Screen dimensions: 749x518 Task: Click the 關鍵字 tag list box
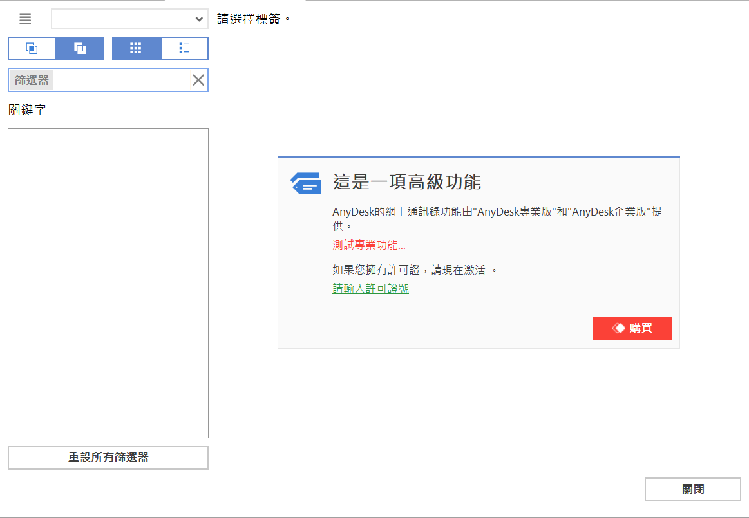coord(108,282)
